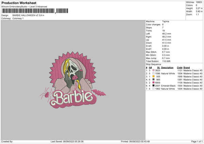
Task: Click the 'Colorway 1' value
Action: pos(18,18)
